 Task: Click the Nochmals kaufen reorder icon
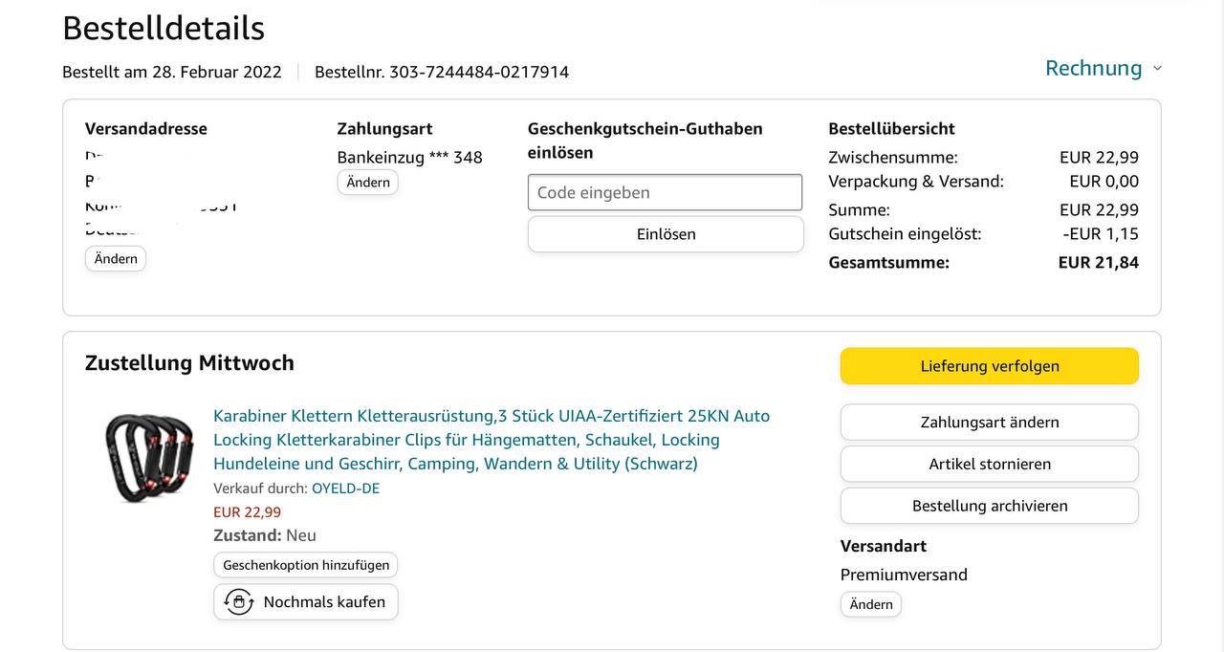click(x=238, y=602)
